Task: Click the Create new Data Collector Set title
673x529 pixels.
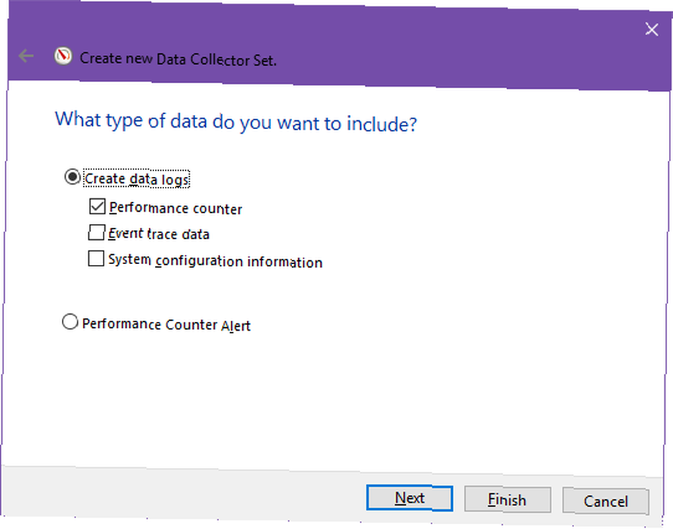Action: coord(178,59)
